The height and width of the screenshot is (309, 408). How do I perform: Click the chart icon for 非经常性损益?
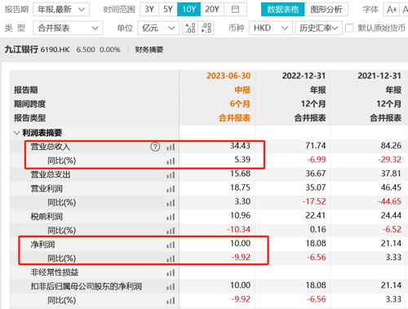coord(171,272)
